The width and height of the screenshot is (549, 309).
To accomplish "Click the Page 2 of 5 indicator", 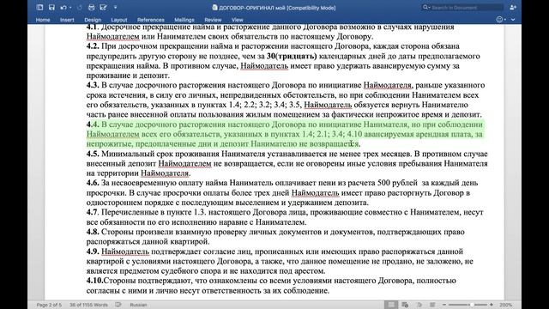I will pyautogui.click(x=49, y=305).
